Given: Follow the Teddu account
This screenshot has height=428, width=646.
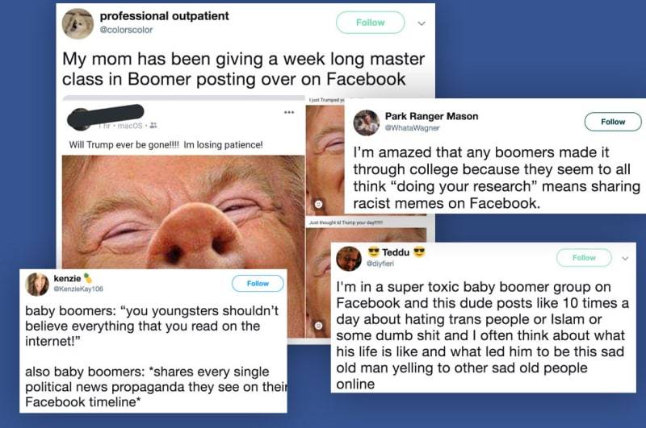Looking at the screenshot, I should [584, 258].
